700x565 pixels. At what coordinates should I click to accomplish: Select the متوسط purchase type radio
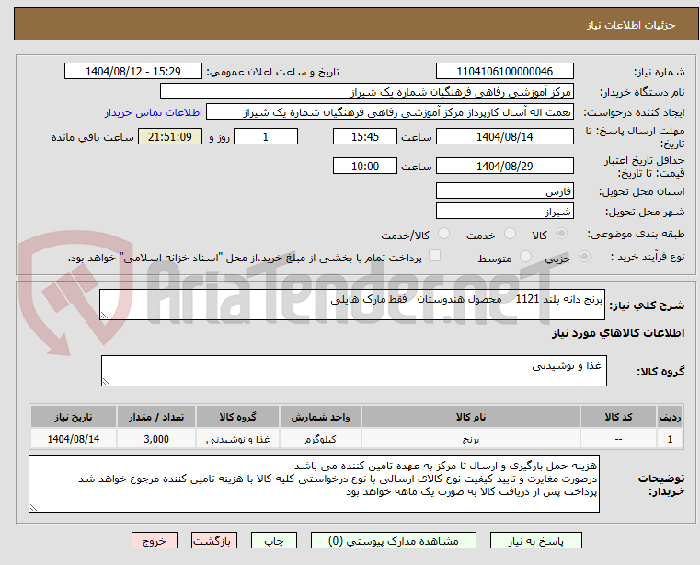pyautogui.click(x=525, y=257)
